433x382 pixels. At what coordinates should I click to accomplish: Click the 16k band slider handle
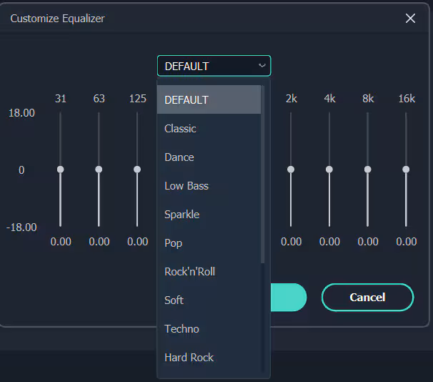pyautogui.click(x=406, y=170)
